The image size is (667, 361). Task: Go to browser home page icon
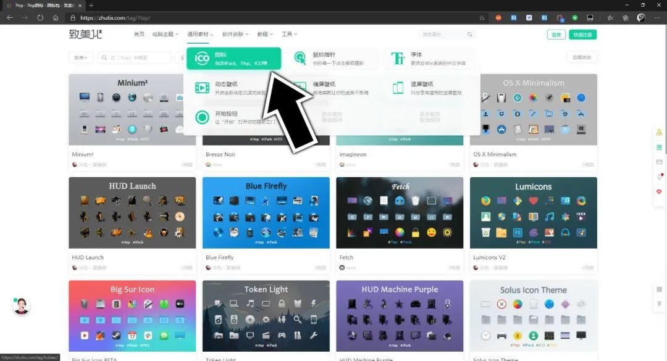coord(56,18)
